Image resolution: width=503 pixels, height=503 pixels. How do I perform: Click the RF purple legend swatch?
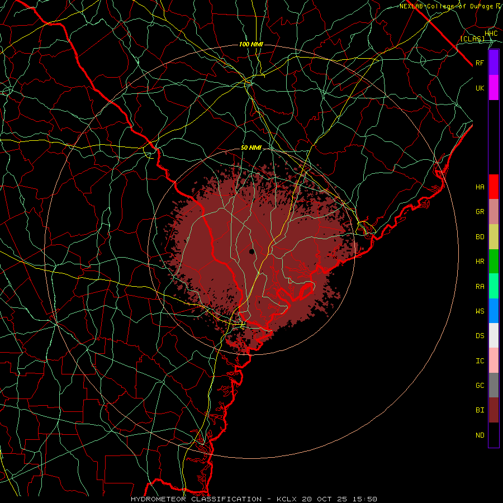pos(493,63)
